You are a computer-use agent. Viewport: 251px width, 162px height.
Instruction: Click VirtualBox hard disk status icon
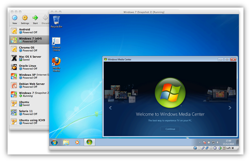pyautogui.click(x=195, y=148)
